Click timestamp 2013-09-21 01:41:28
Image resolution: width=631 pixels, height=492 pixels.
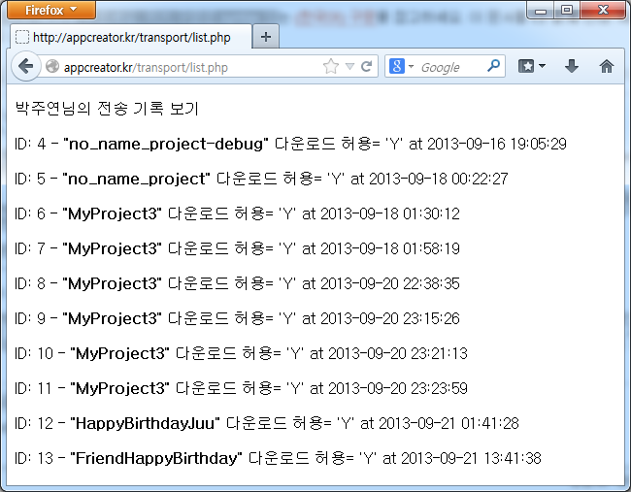448,423
